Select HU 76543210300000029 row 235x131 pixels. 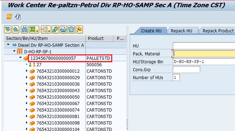coord(58,78)
